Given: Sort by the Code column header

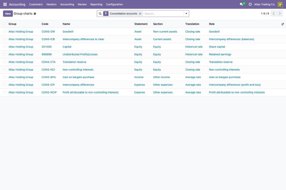Looking at the screenshot, I should click(x=45, y=24).
